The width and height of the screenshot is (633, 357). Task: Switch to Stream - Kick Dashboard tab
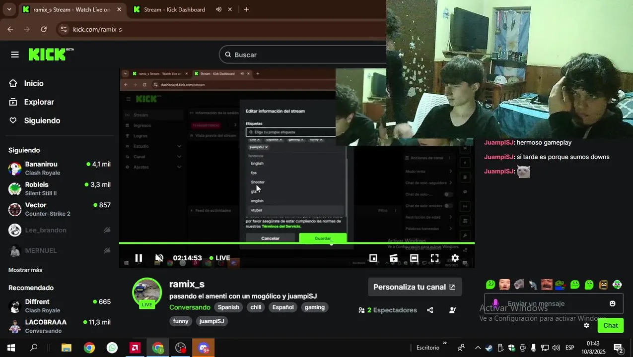tap(174, 9)
